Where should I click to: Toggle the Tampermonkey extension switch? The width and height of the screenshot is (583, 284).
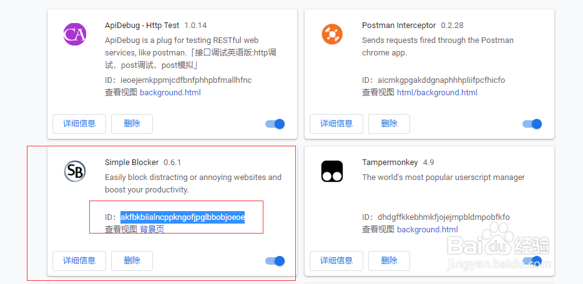(532, 261)
